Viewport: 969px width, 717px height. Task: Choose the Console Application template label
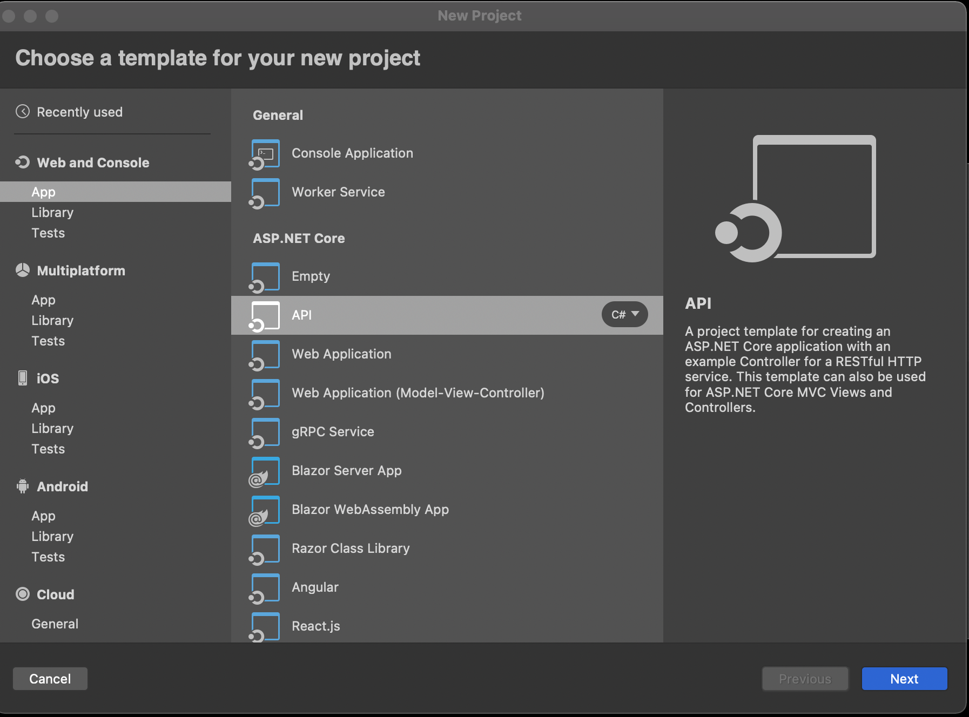(x=352, y=153)
